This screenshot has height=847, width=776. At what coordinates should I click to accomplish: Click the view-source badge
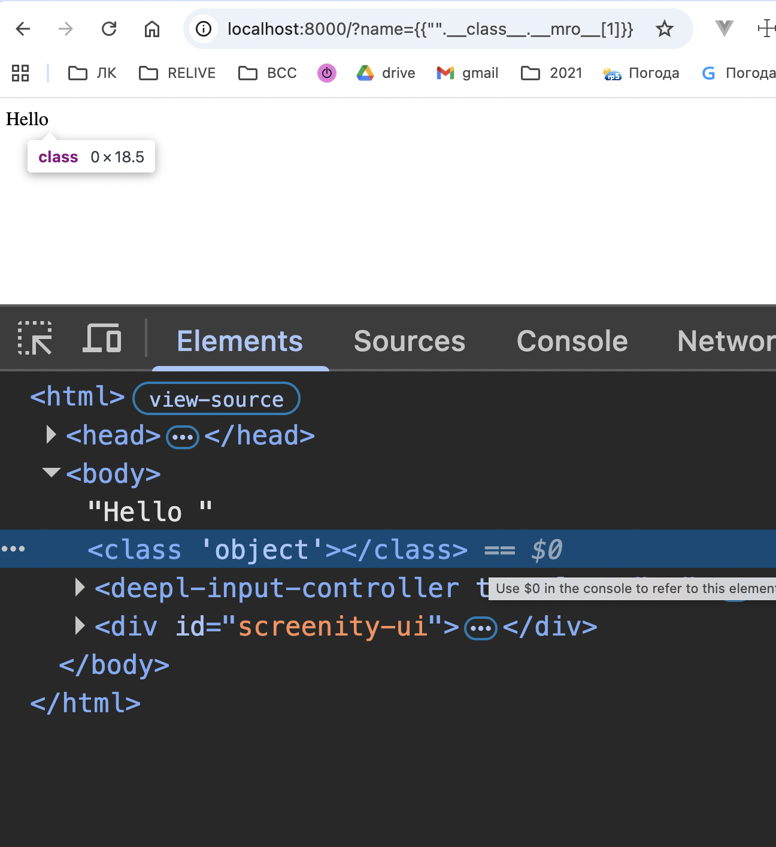(216, 399)
